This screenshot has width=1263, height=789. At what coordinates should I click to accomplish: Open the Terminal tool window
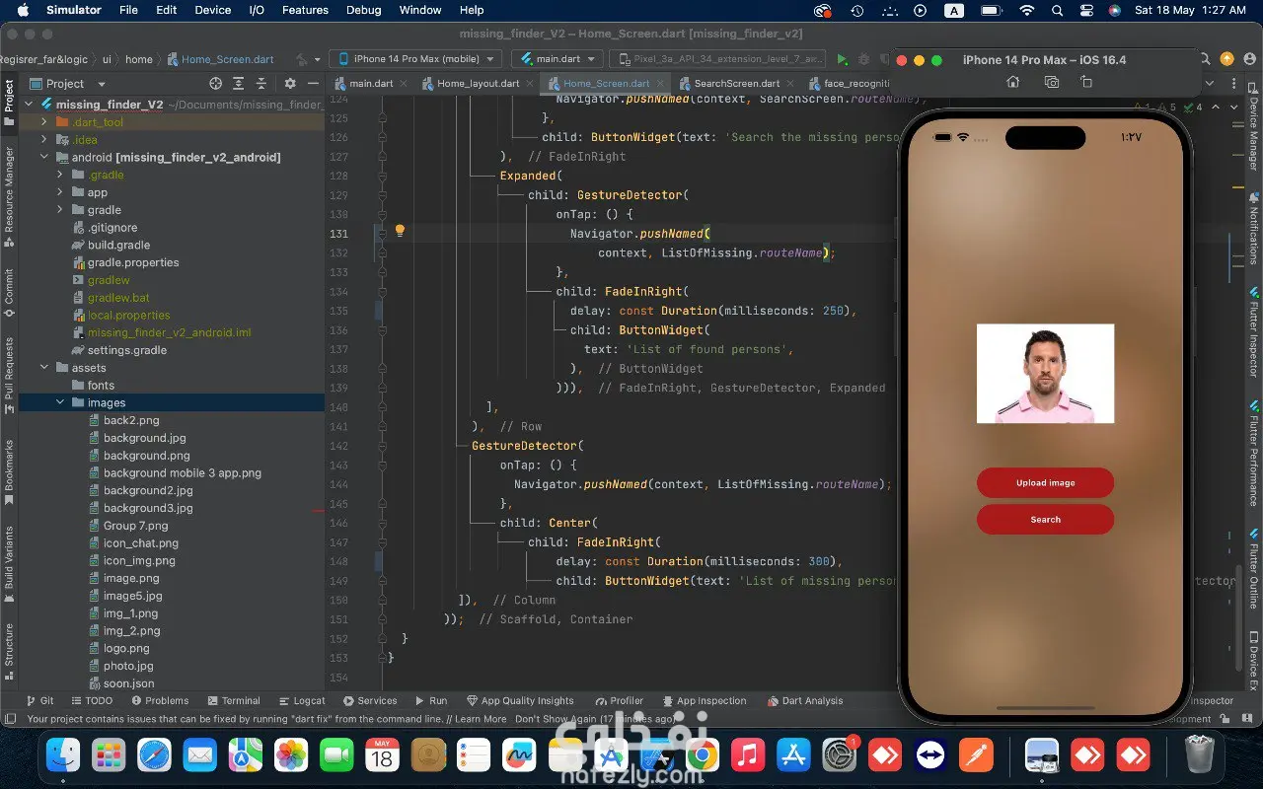tap(233, 701)
